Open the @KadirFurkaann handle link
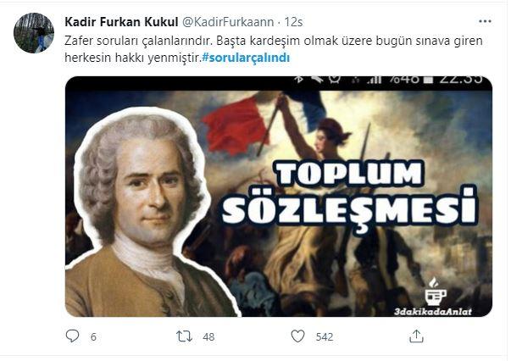 (x=227, y=22)
